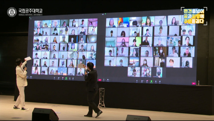
Task: Toggle microphone mute in right Zoom window
Action: point(104,80)
